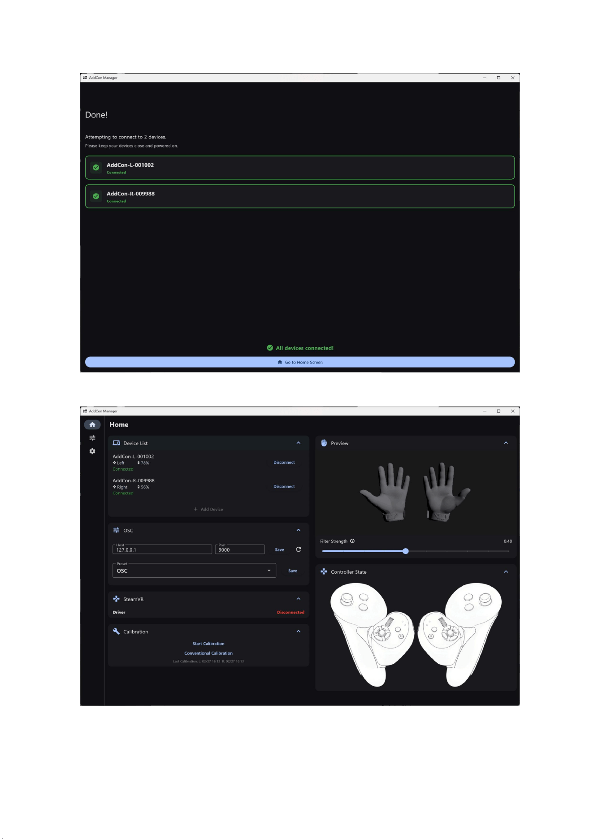Click the All devices connected check icon
Image resolution: width=594 pixels, height=839 pixels.
pos(270,348)
